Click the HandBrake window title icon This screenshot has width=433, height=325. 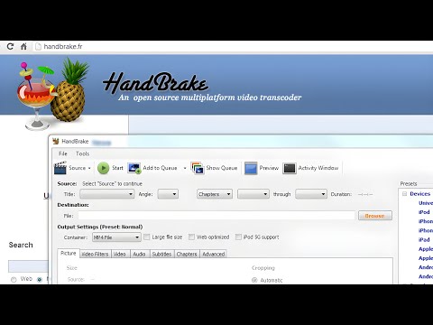[56, 141]
